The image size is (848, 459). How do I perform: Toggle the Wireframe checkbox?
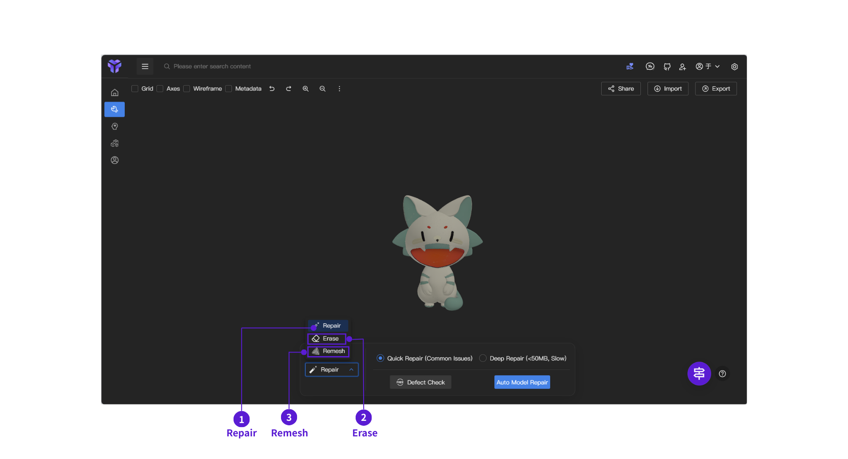pos(187,89)
